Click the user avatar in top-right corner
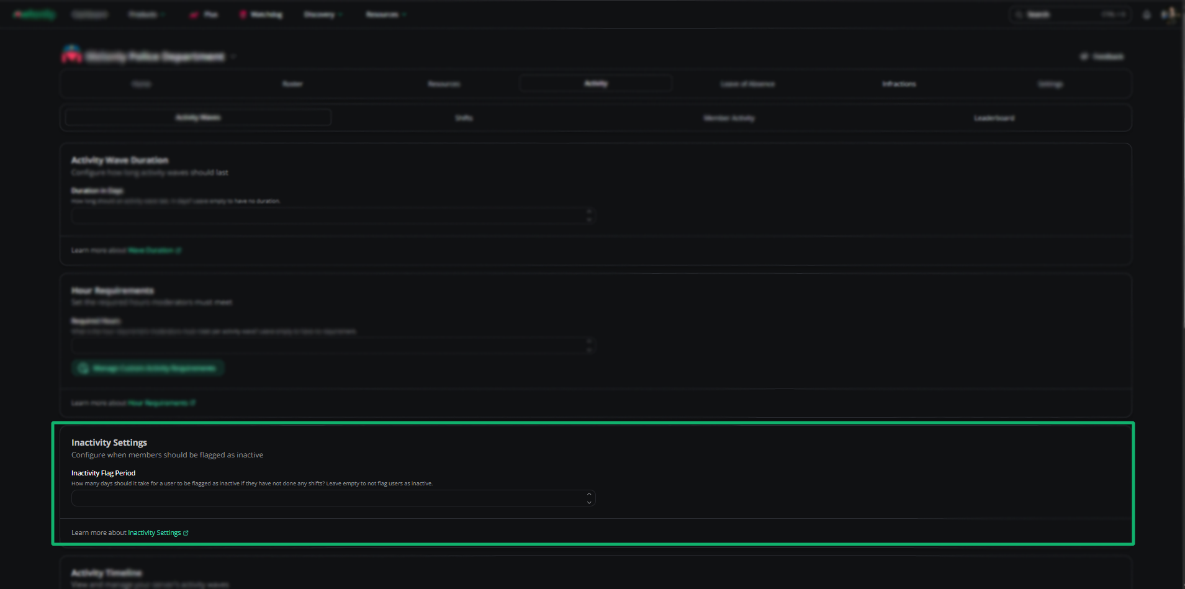 (x=1170, y=14)
